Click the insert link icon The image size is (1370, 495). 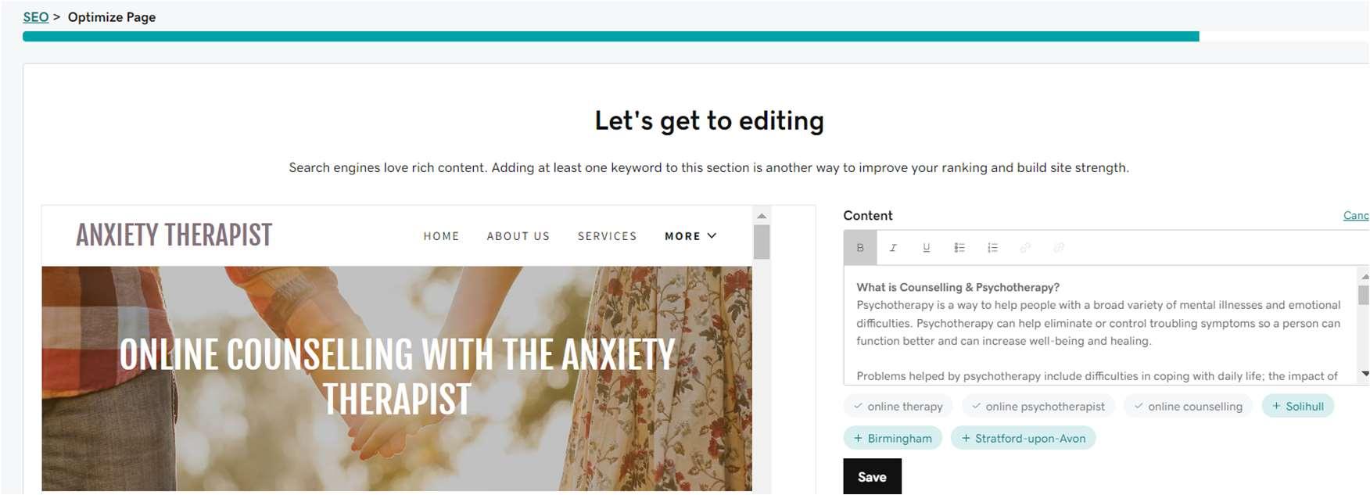pyautogui.click(x=1025, y=248)
